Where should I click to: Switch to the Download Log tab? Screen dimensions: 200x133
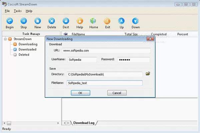click(84, 123)
